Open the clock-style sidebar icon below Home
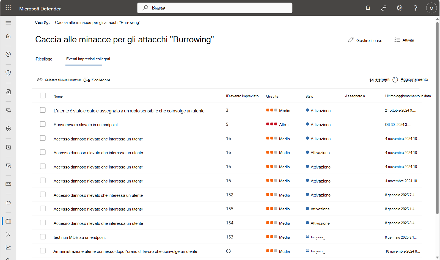The image size is (440, 260). coord(8,54)
